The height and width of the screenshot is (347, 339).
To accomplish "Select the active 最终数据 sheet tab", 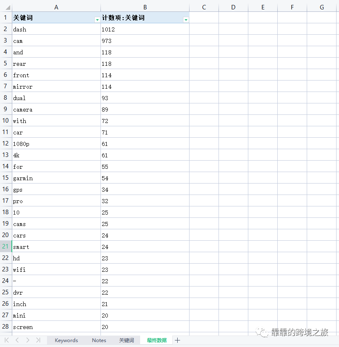I will tap(156, 340).
